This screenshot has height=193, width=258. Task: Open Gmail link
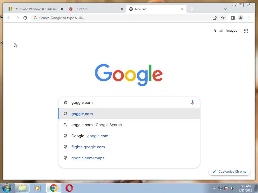pyautogui.click(x=218, y=30)
